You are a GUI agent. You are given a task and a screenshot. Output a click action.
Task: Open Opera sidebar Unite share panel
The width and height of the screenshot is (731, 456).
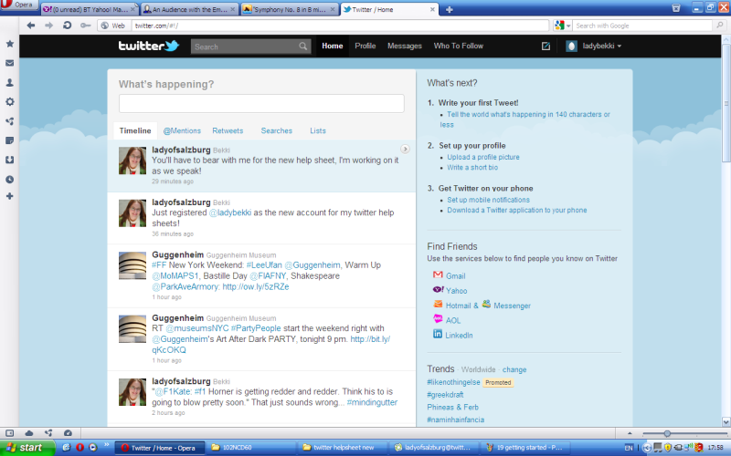(9, 121)
